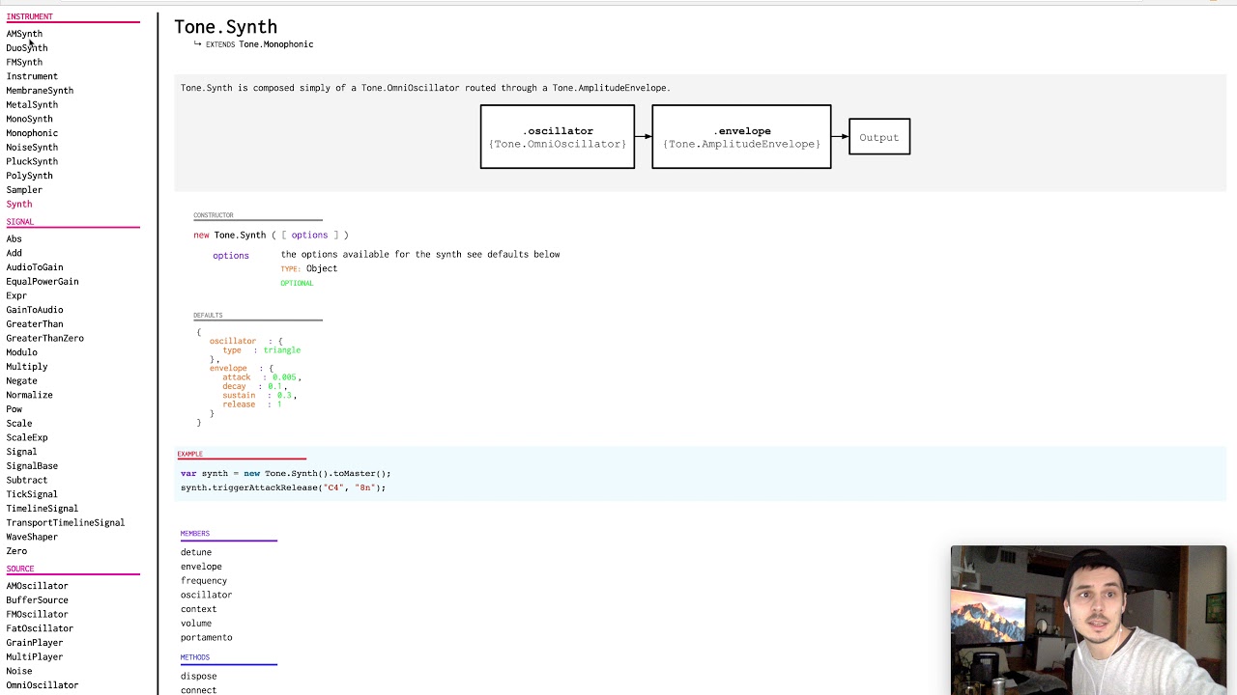Open the Signal class page
The height and width of the screenshot is (695, 1237).
[x=21, y=452]
